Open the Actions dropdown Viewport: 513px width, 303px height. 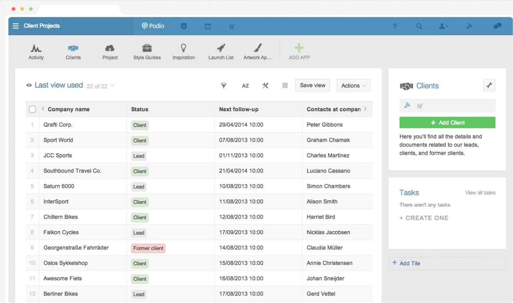(353, 85)
